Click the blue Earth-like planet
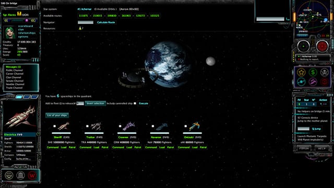The width and height of the screenshot is (334, 188). tap(169, 64)
